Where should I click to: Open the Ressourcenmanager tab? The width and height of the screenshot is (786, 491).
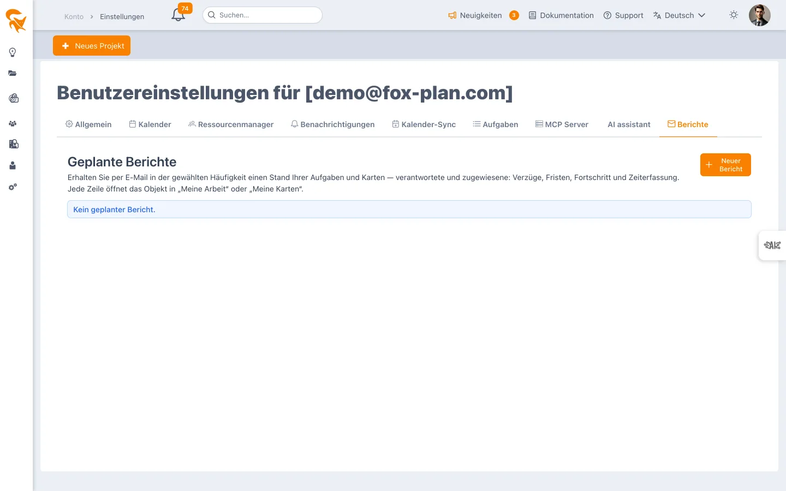pos(231,124)
